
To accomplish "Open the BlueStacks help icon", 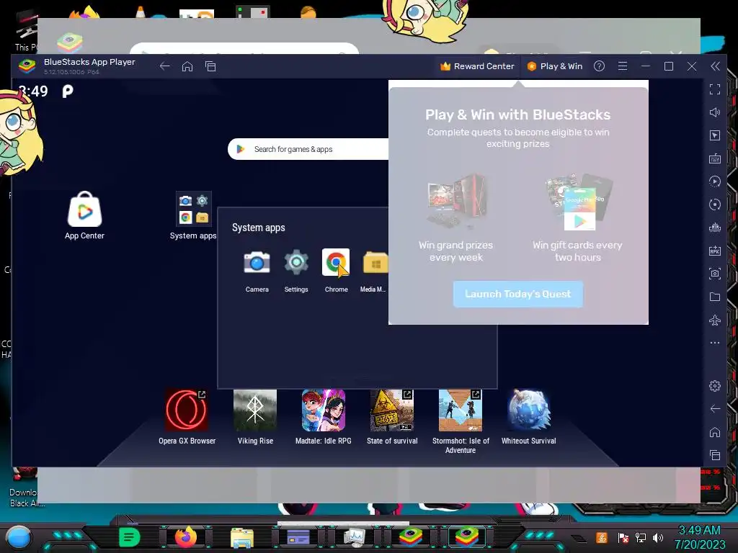I will (x=599, y=66).
